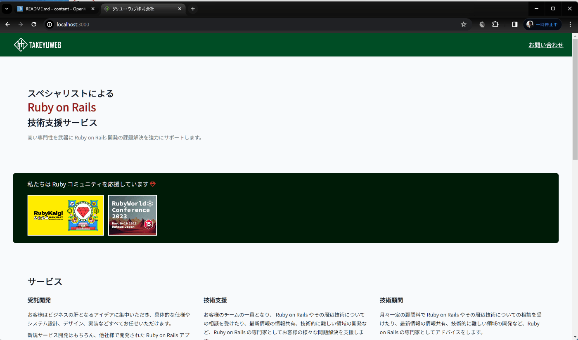Screen dimensions: 578x340
Task: Click the スペシャリストによる heading text
Action: (x=71, y=94)
